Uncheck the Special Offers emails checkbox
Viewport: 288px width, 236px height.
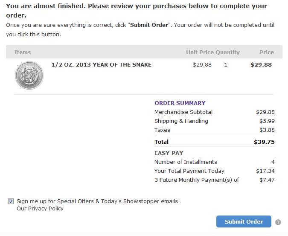click(x=11, y=201)
